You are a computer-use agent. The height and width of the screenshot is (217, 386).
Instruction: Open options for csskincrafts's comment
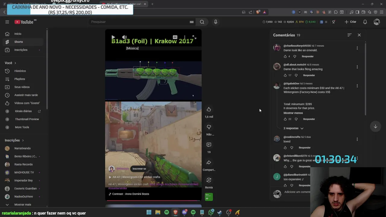tap(357, 139)
